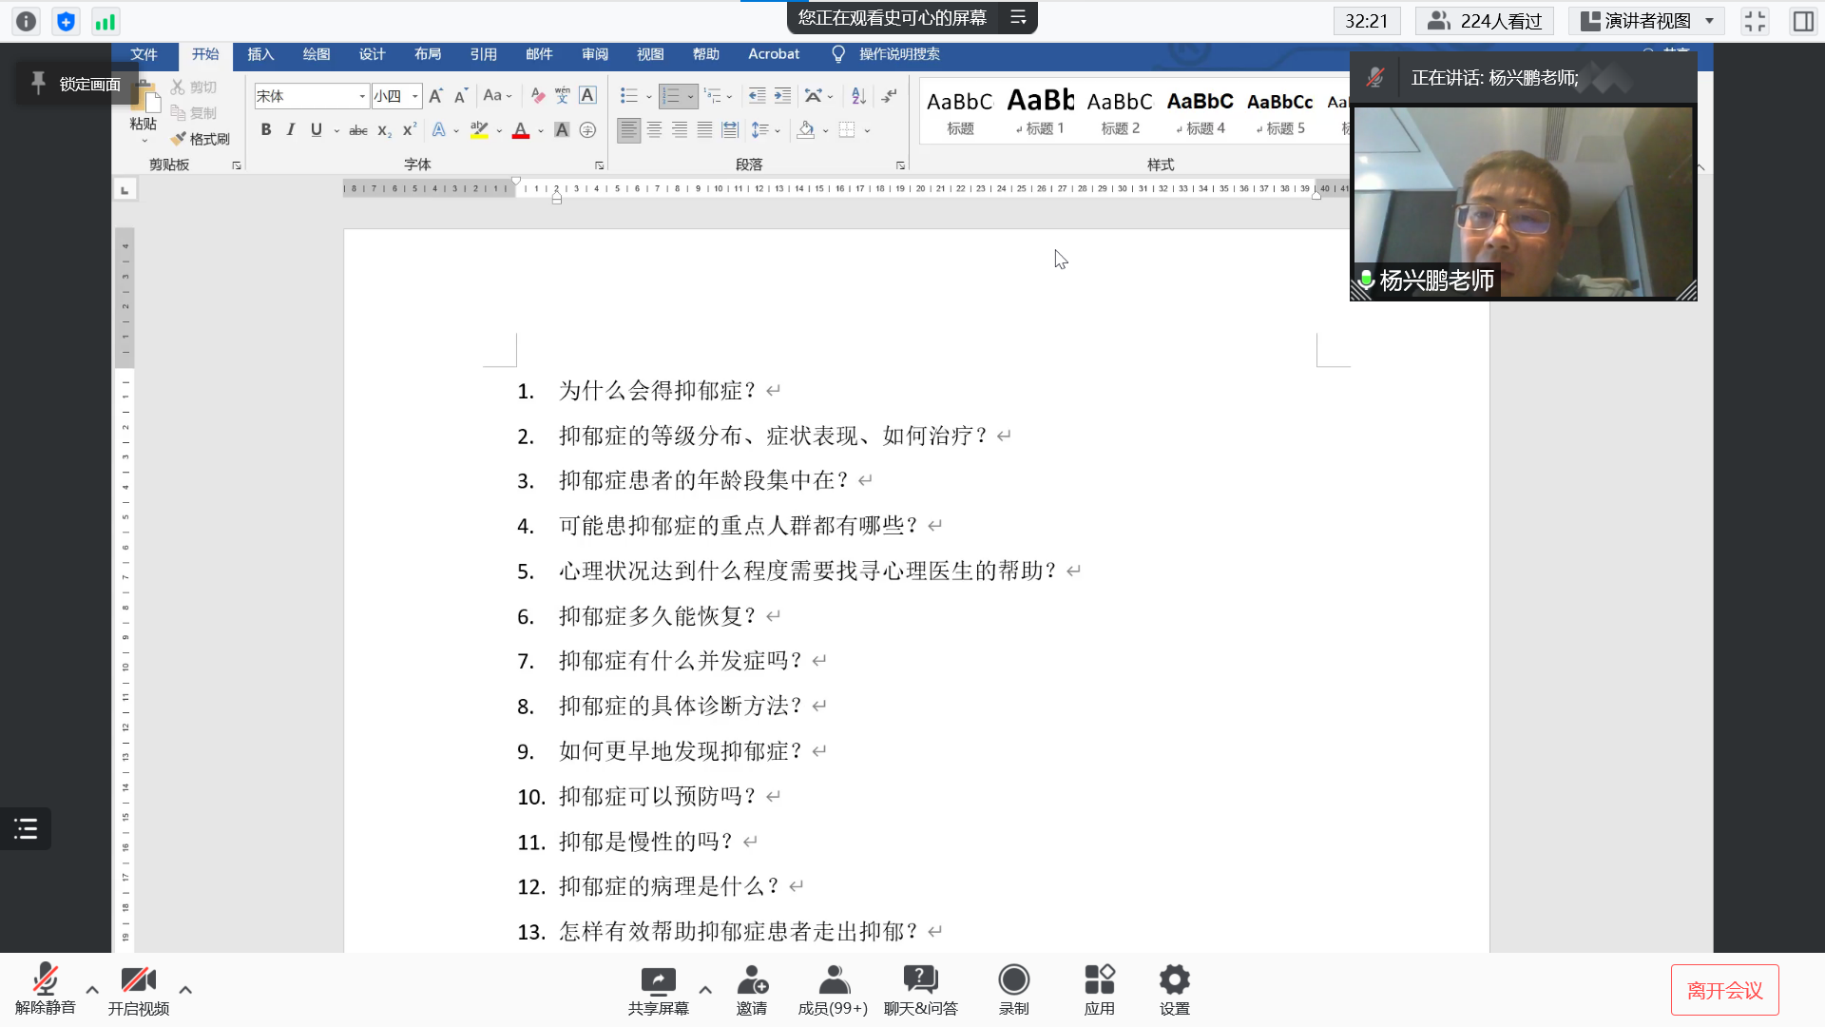This screenshot has height=1027, width=1825.
Task: Open meeting settings gear
Action: pos(1174,980)
